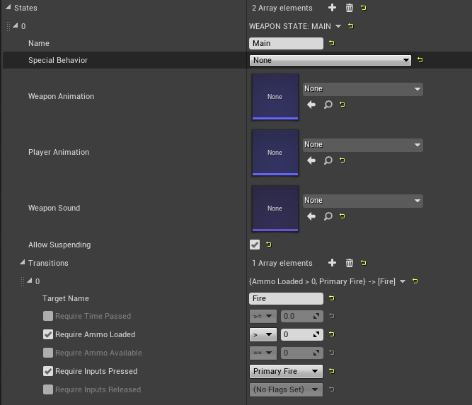Viewport: 472px width, 405px height.
Task: Open WEAPON STATE: MAIN element options arrow
Action: point(338,26)
